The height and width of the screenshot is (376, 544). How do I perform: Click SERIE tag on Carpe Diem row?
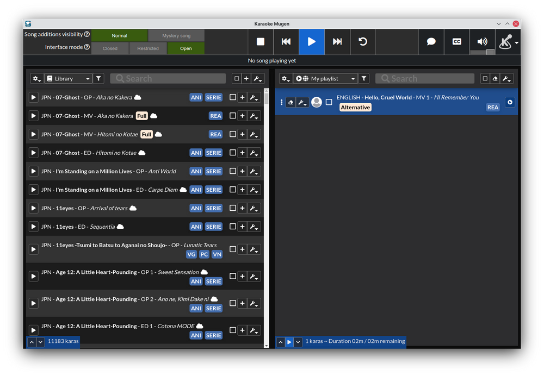point(213,190)
